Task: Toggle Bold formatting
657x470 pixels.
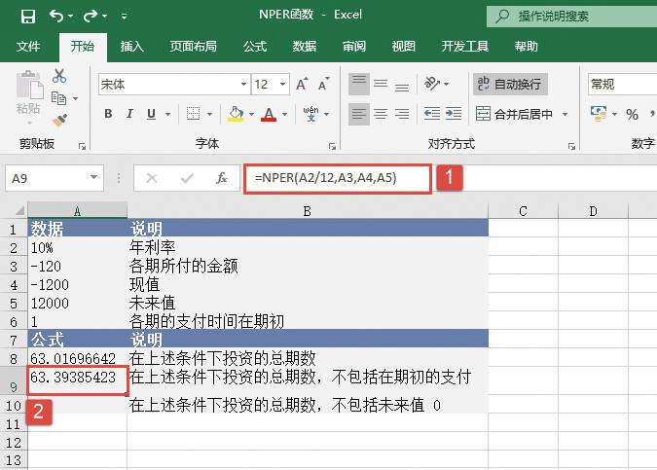Action: click(108, 114)
